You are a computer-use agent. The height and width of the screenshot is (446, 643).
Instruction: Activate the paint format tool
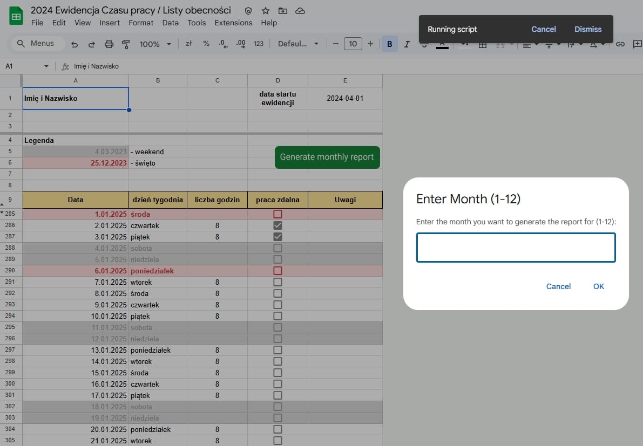pyautogui.click(x=126, y=44)
